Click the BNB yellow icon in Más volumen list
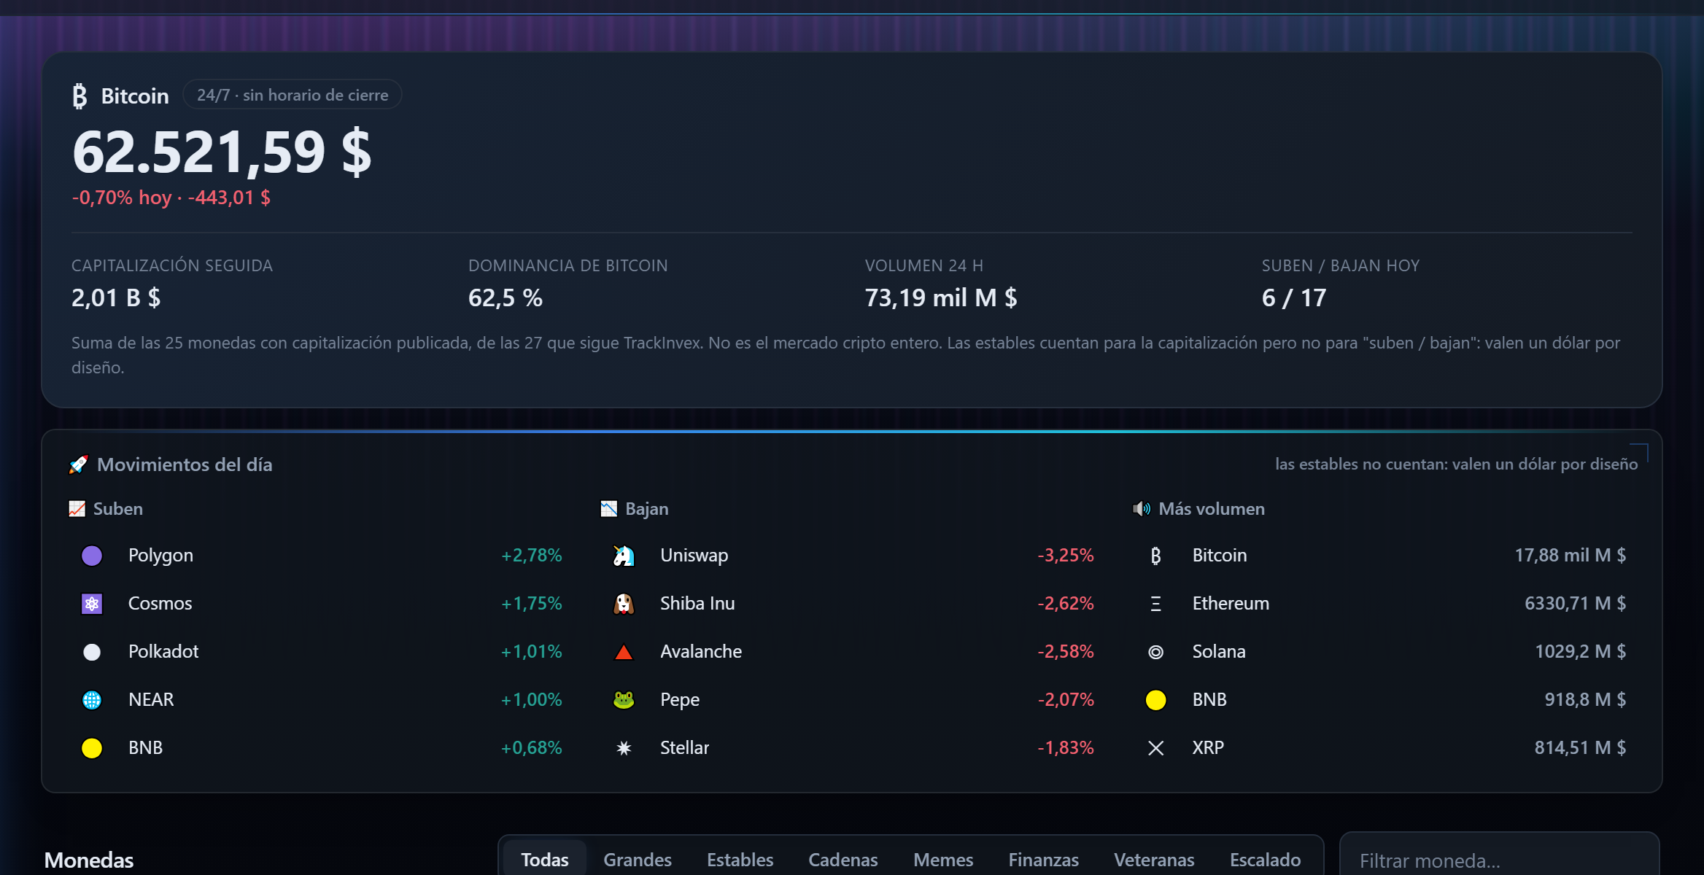 point(1155,700)
